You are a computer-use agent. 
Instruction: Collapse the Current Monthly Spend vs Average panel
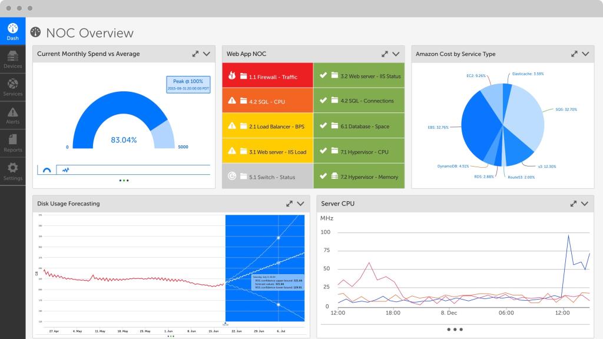(206, 54)
